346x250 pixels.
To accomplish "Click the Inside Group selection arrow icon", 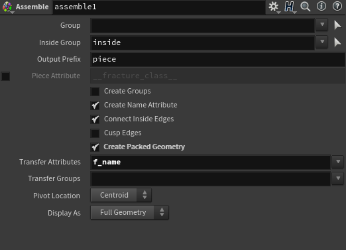I will [337, 42].
